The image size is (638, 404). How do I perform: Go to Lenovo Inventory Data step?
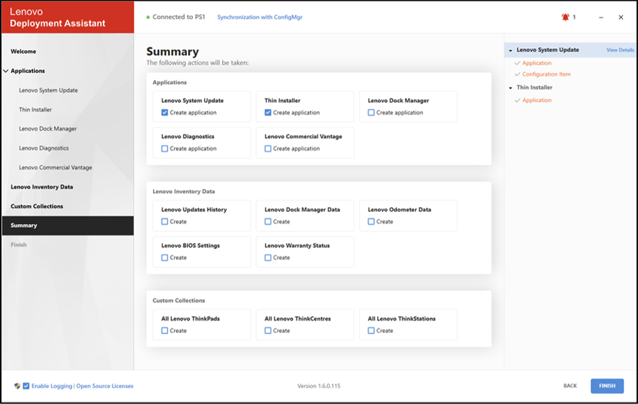(42, 187)
